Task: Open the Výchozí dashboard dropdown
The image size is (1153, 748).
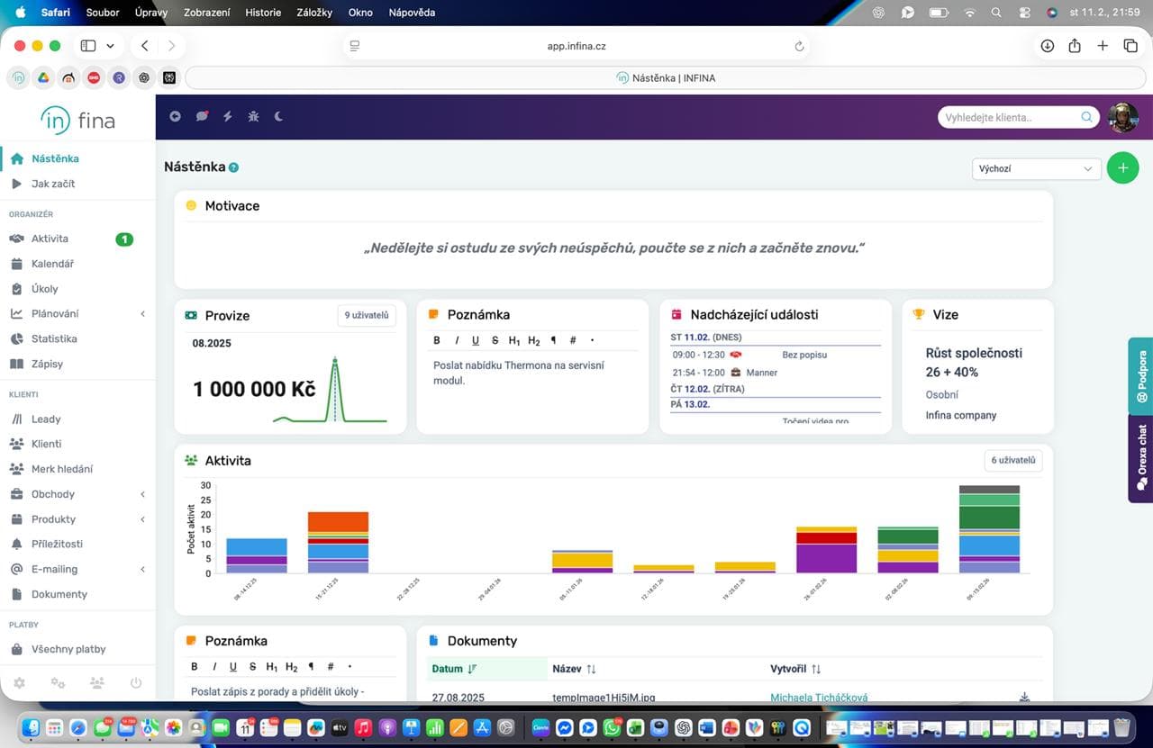Action: (1036, 168)
